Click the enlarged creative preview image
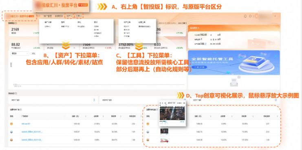 tap(172, 113)
